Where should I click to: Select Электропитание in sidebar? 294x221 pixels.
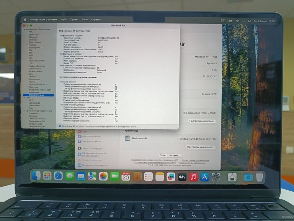[x=39, y=95]
